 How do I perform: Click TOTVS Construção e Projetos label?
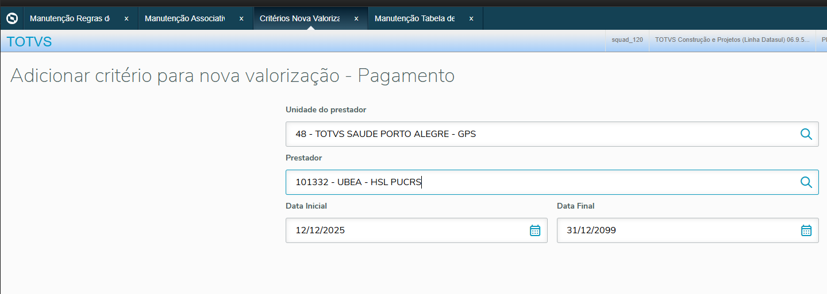coord(732,41)
